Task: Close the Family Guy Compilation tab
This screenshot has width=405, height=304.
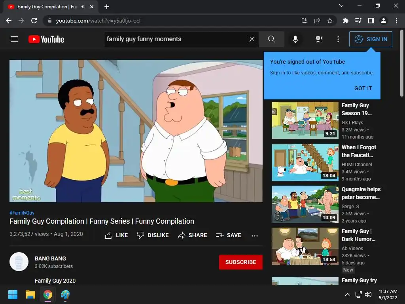Action: point(92,7)
